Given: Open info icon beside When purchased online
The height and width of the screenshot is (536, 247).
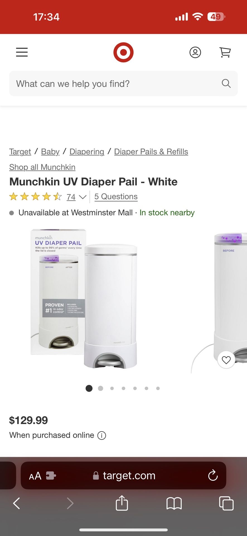Looking at the screenshot, I should point(102,435).
